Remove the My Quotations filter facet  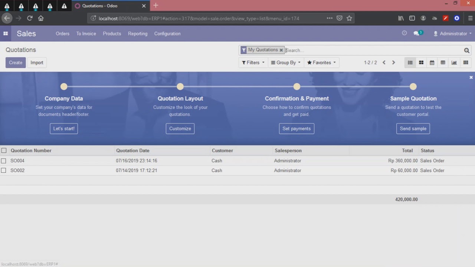(x=281, y=50)
